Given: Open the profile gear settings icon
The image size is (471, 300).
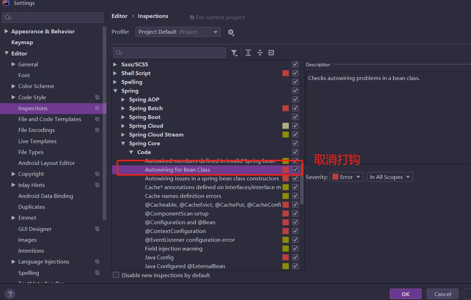Looking at the screenshot, I should 231,32.
